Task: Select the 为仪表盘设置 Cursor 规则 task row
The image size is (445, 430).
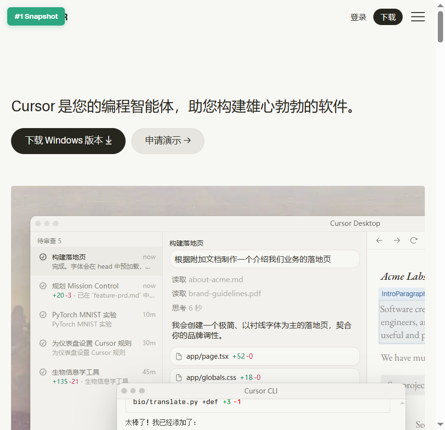Action: tap(96, 348)
